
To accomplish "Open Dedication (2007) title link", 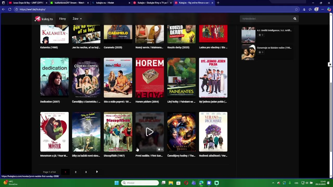I will pos(50,102).
